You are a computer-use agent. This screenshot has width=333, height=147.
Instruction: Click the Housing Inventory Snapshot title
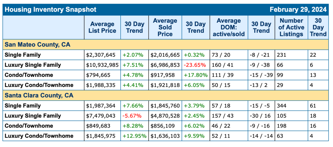tap(51, 9)
